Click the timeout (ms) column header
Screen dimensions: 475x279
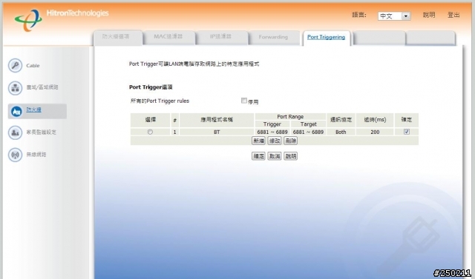[375, 120]
